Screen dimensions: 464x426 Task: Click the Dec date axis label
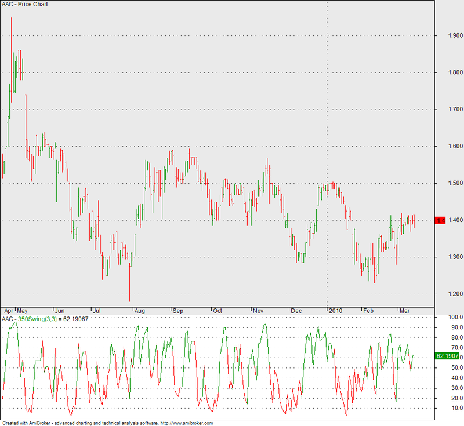(296, 311)
